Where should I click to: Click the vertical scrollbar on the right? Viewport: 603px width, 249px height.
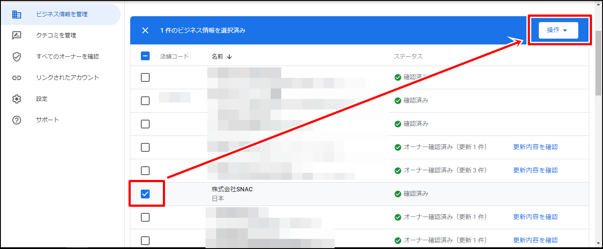pos(598,63)
